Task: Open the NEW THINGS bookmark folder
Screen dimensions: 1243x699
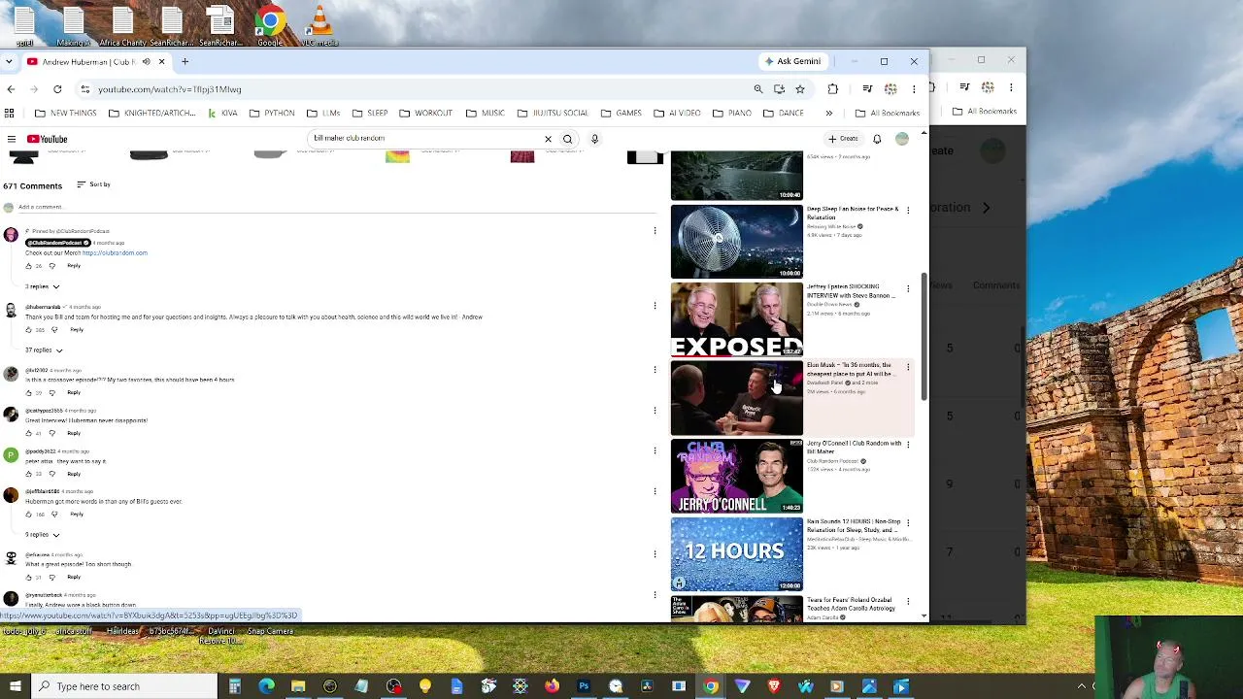Action: [x=65, y=114]
